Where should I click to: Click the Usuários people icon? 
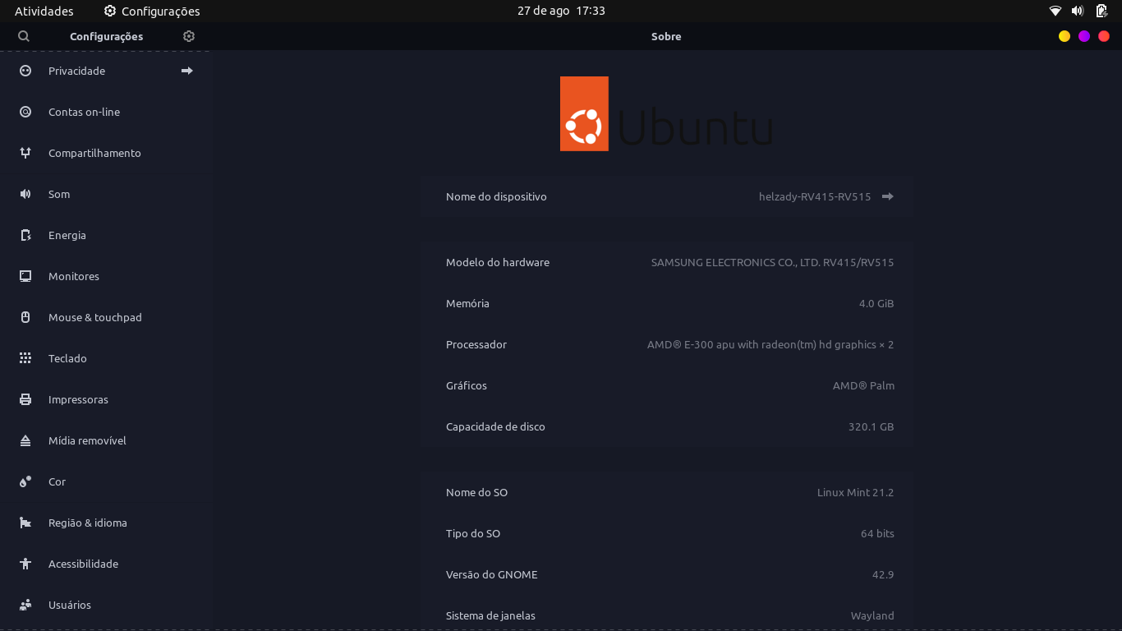[x=25, y=605]
